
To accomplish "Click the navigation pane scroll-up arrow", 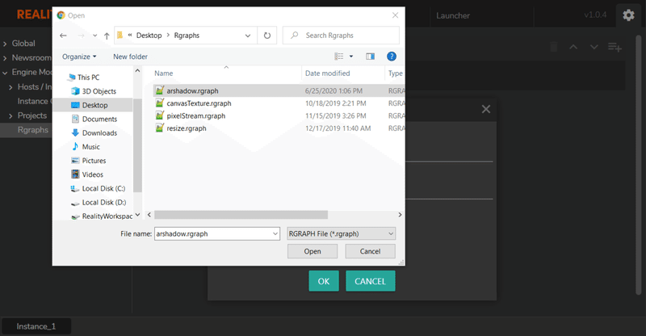I will click(x=137, y=71).
